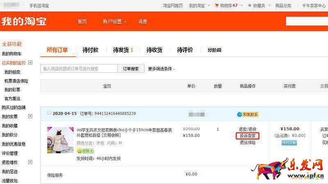Expand the 我的发票 sidebar section
328x184 pixels.
[30, 117]
